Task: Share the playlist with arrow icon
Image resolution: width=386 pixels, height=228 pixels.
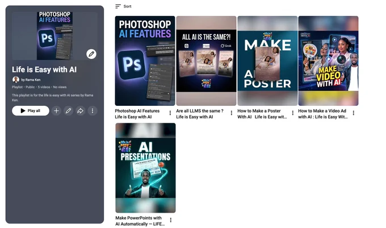Action: click(80, 111)
